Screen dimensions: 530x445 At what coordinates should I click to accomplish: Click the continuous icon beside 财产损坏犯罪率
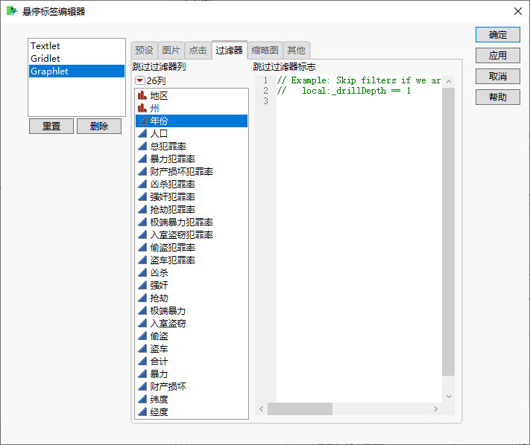point(142,171)
